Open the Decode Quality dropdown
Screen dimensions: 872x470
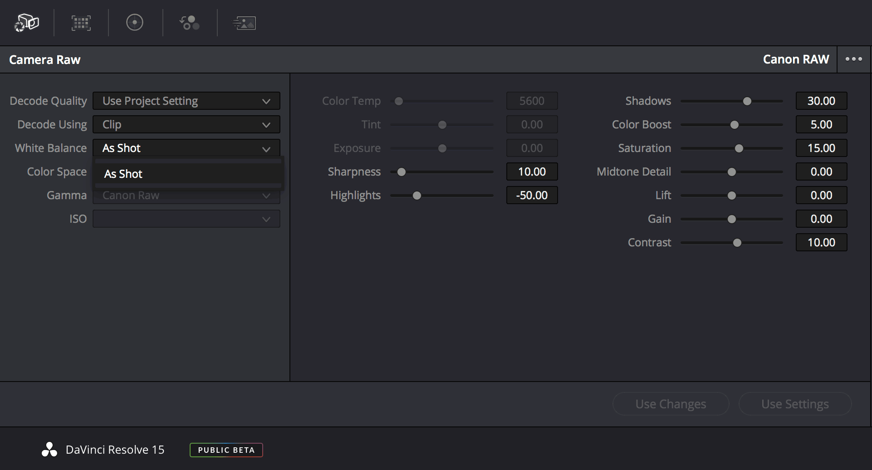(x=186, y=101)
